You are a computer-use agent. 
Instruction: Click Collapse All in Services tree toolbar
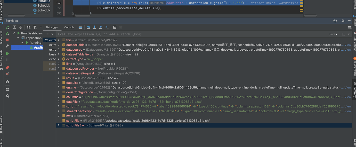[x=21, y=27]
